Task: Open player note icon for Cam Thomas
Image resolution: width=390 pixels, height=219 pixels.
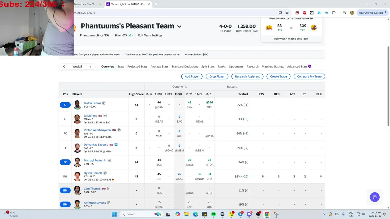Action: tap(109, 189)
